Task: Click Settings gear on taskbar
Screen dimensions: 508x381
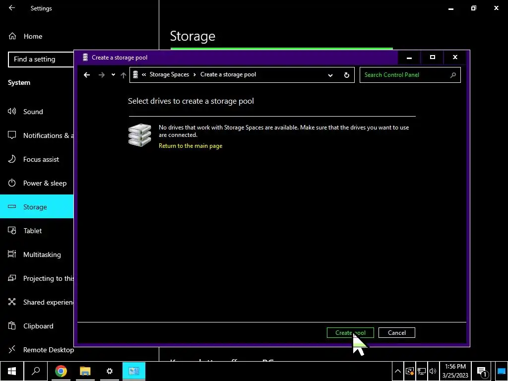Action: point(110,371)
